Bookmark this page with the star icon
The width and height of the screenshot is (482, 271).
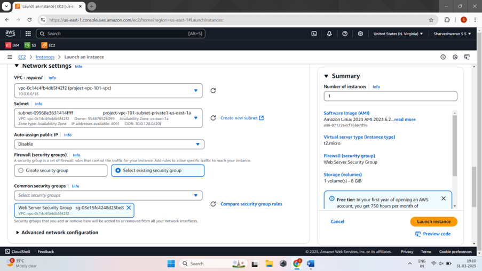coord(431,20)
